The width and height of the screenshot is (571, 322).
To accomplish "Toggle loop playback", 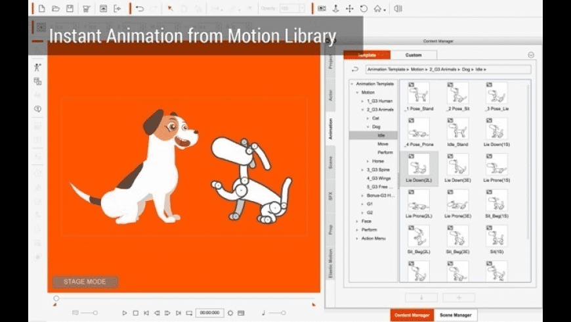I will (x=189, y=313).
